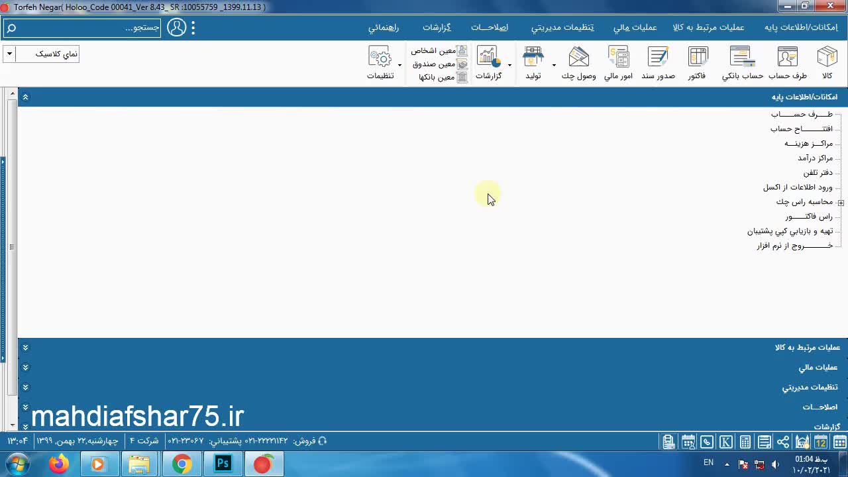Viewport: 848px width, 477px height.
Task: Select طرف حساب in the tree
Action: pos(802,115)
